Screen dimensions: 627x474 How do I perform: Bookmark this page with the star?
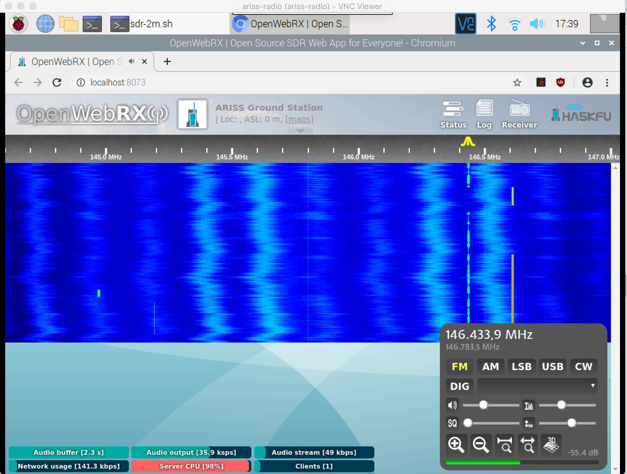click(517, 82)
